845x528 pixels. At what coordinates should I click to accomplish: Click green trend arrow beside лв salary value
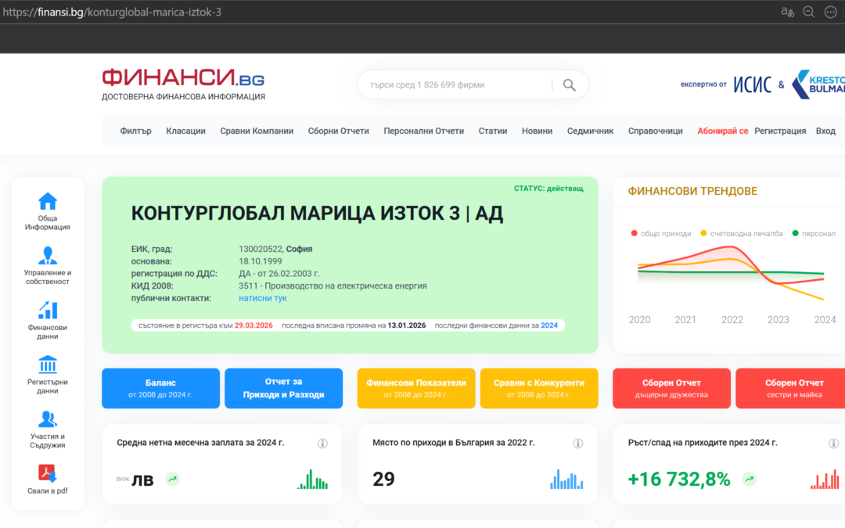[172, 479]
